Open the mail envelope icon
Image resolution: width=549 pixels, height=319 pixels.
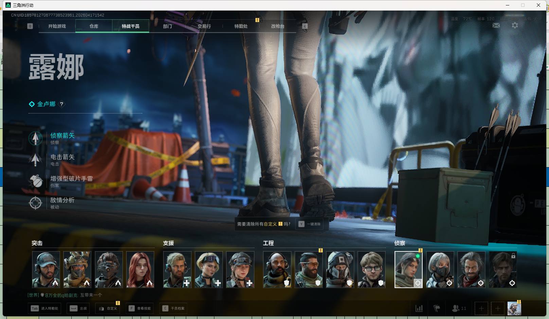(x=496, y=25)
